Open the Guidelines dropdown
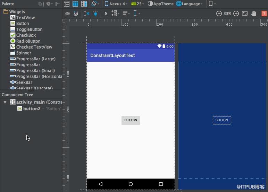The width and height of the screenshot is (268, 192). click(136, 13)
